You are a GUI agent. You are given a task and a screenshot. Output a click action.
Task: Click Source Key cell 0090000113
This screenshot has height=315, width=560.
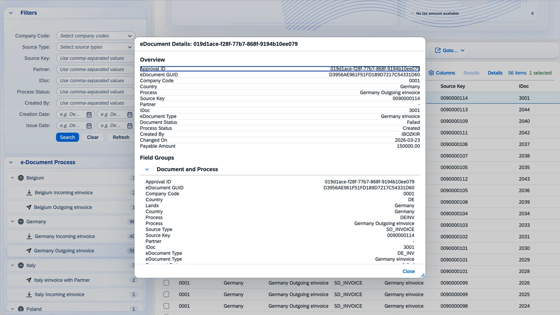pyautogui.click(x=454, y=110)
